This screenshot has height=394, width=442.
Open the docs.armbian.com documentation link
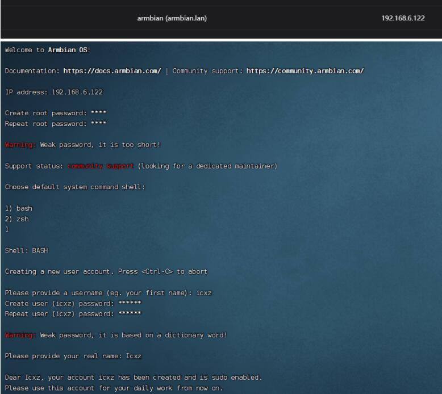coord(112,71)
